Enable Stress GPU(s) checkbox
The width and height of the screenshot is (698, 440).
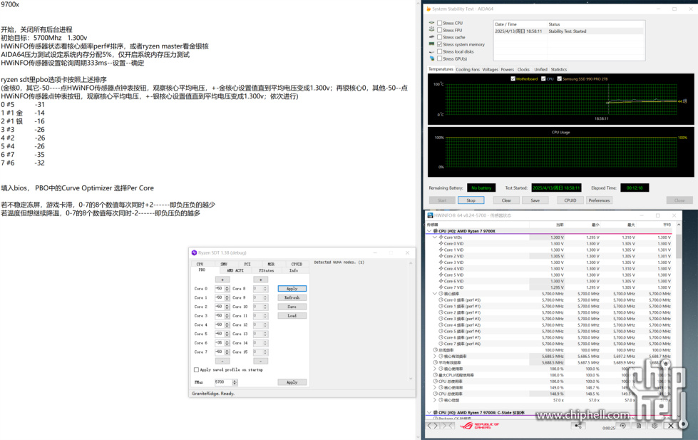(439, 58)
